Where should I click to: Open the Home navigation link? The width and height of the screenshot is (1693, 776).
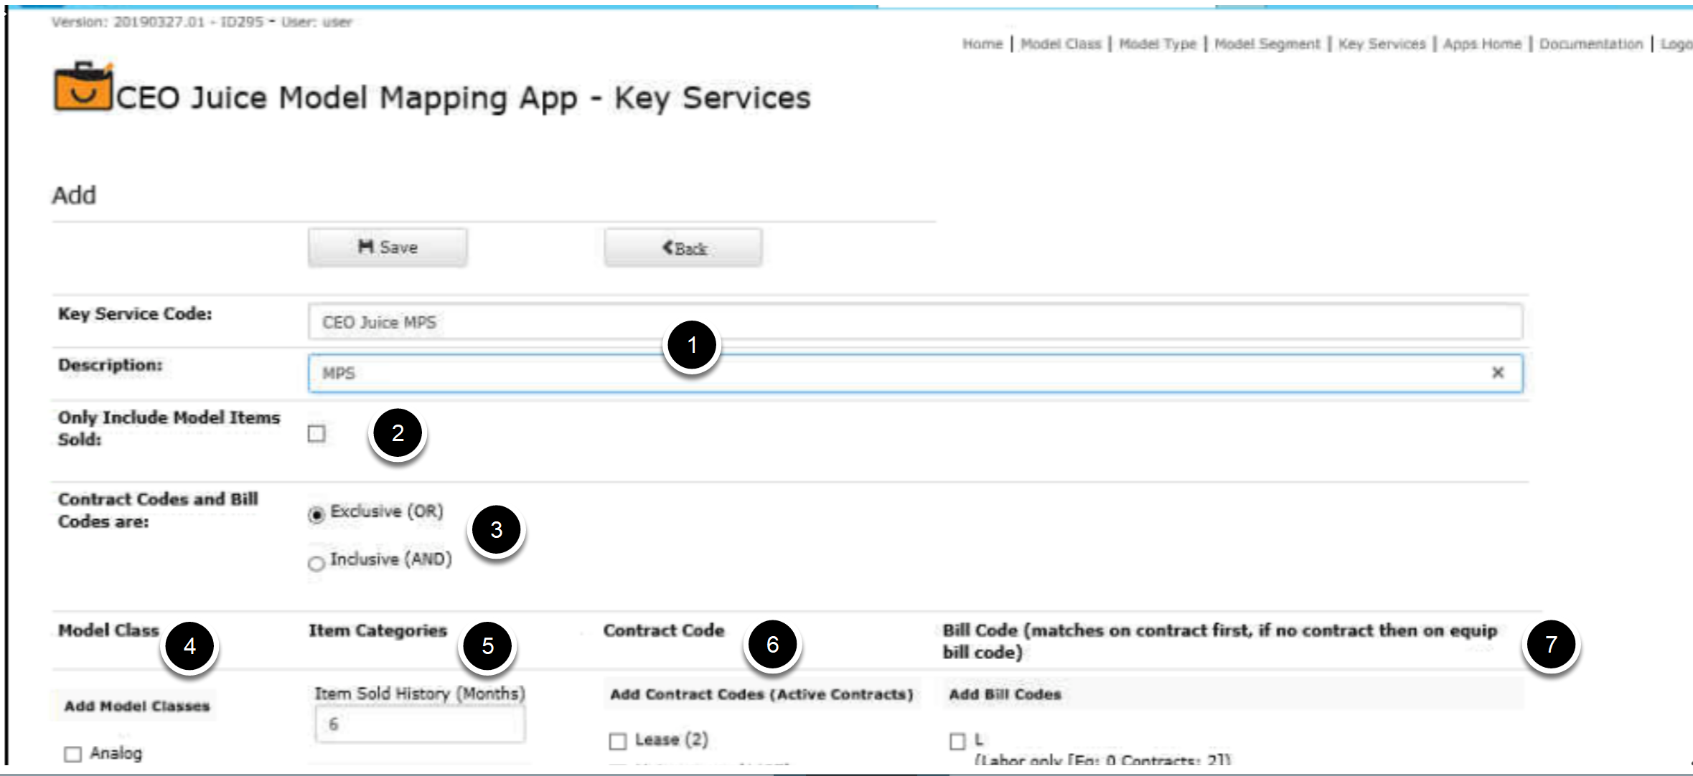pos(982,44)
